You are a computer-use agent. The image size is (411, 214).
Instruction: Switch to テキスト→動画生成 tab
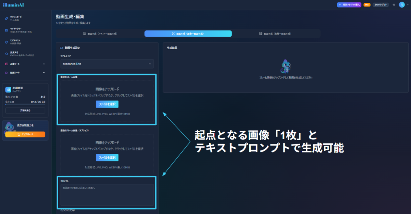point(100,34)
